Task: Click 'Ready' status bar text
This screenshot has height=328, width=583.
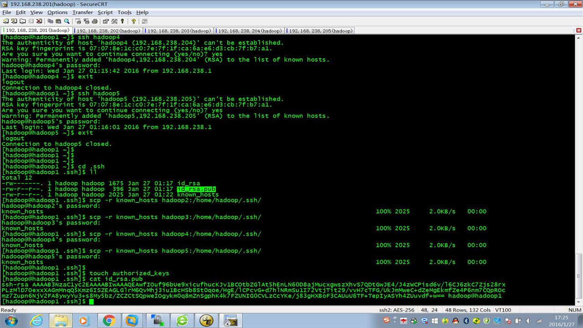Action: click(x=9, y=310)
